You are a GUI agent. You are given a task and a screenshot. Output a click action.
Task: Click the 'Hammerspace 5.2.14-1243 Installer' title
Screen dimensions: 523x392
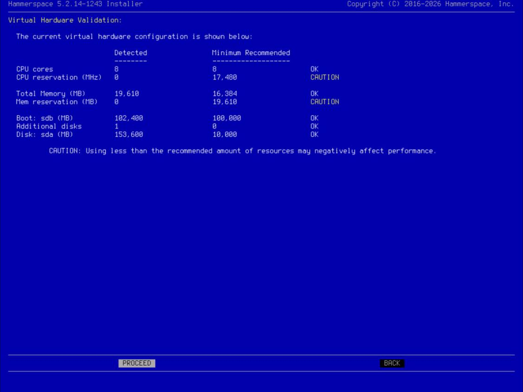pyautogui.click(x=76, y=4)
